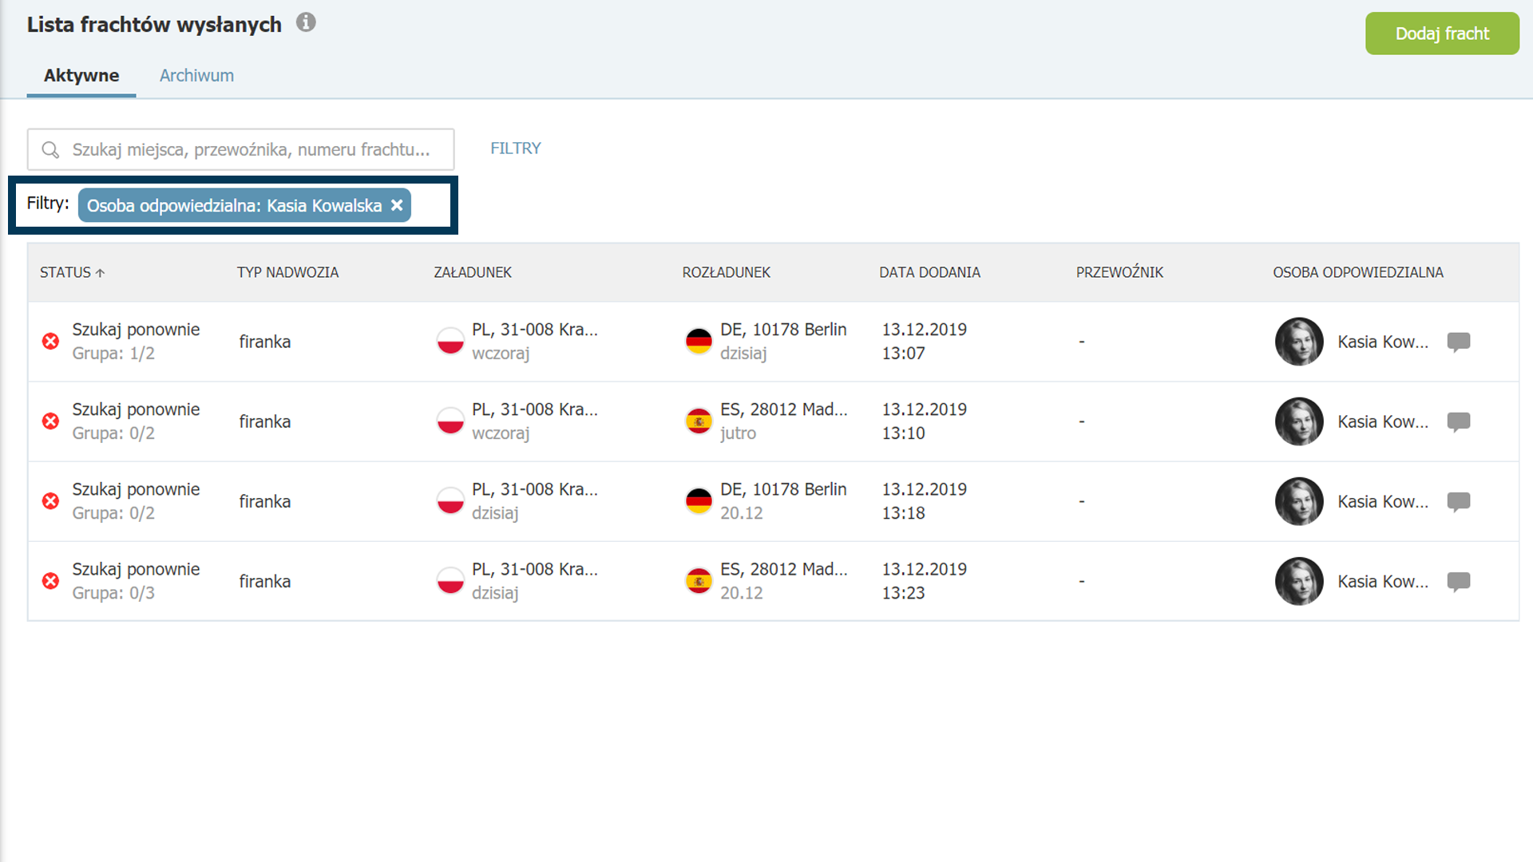The width and height of the screenshot is (1533, 862).
Task: Click red status icon in 13:18 row
Action: point(50,501)
